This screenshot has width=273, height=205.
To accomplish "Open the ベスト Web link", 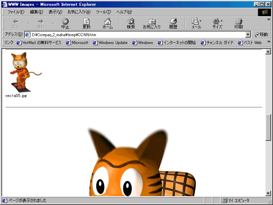I will [x=250, y=42].
